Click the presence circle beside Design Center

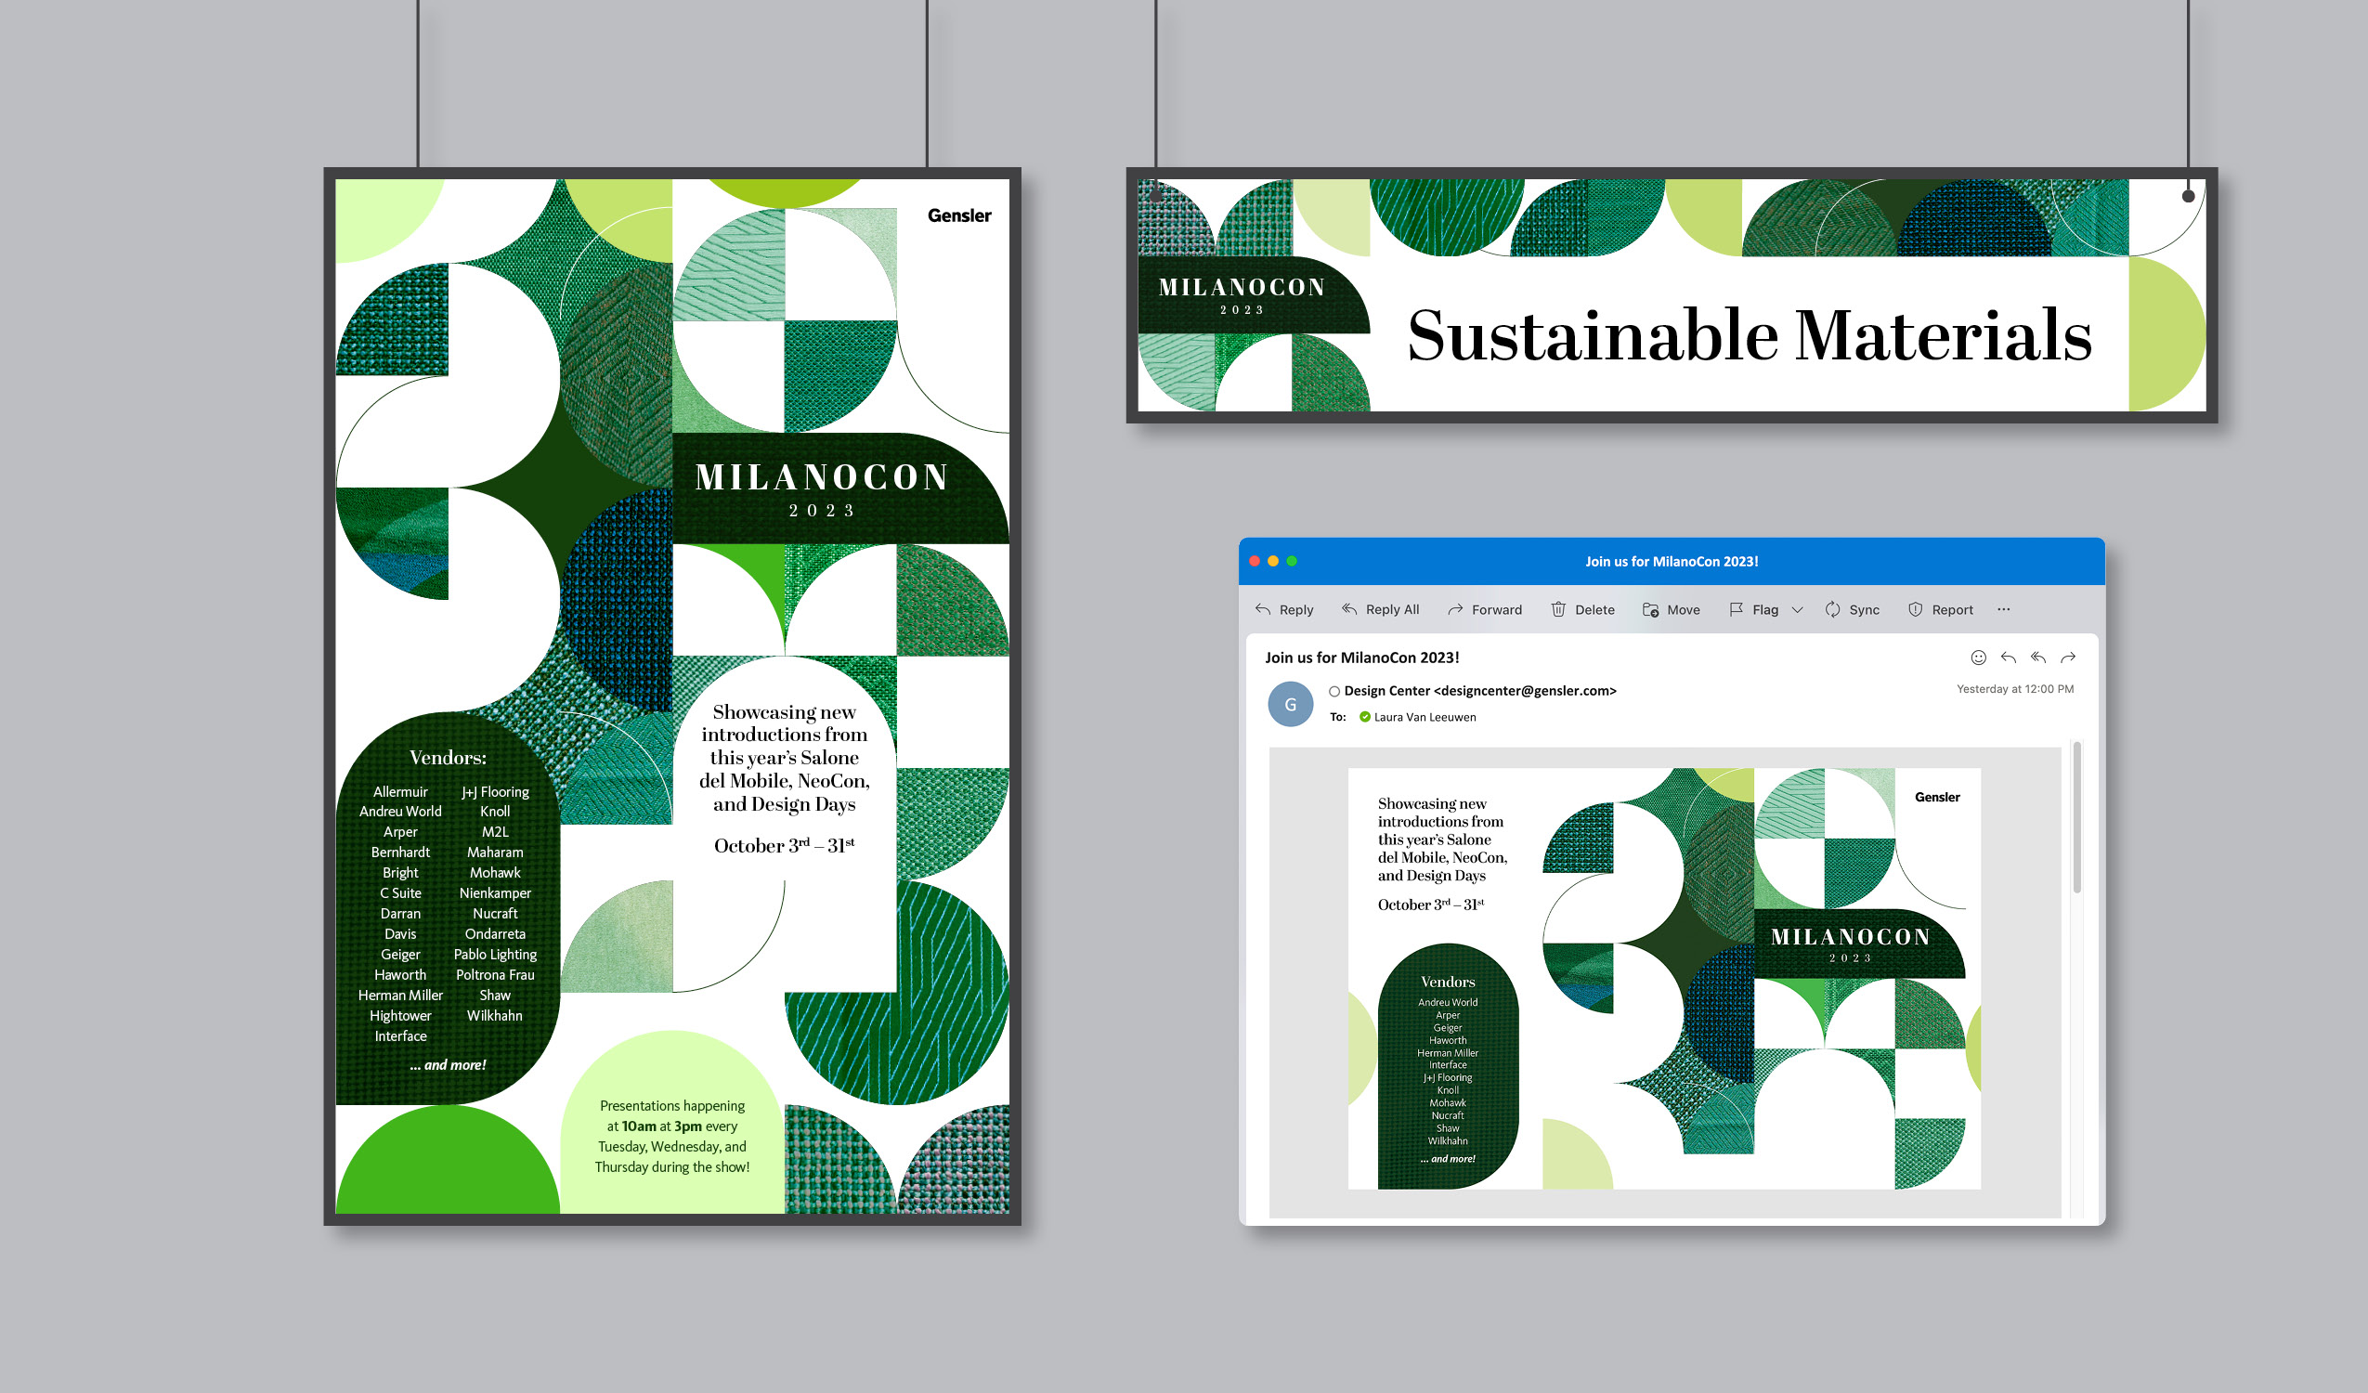point(1334,692)
